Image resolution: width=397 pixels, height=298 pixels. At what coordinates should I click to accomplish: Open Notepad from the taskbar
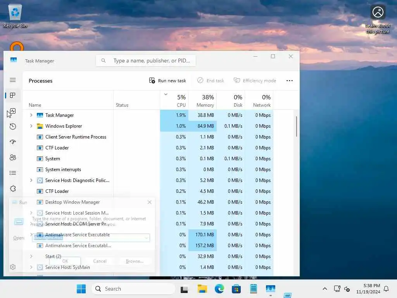[254, 289]
